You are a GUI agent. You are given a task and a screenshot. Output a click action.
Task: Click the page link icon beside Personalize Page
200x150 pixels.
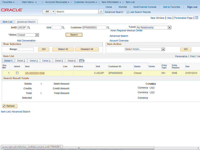click(197, 18)
